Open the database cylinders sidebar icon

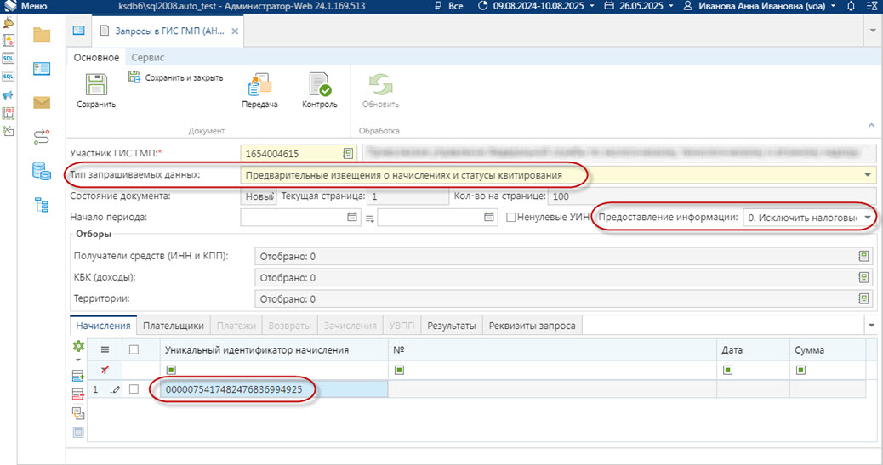tap(42, 171)
